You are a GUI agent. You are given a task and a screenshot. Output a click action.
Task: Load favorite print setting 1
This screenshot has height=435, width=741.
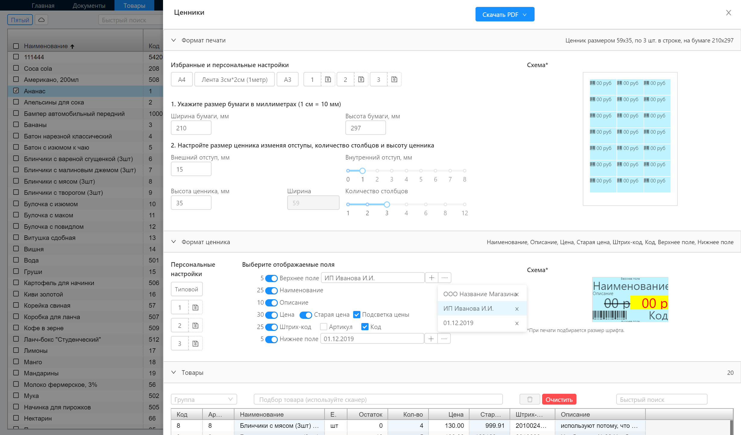point(312,79)
